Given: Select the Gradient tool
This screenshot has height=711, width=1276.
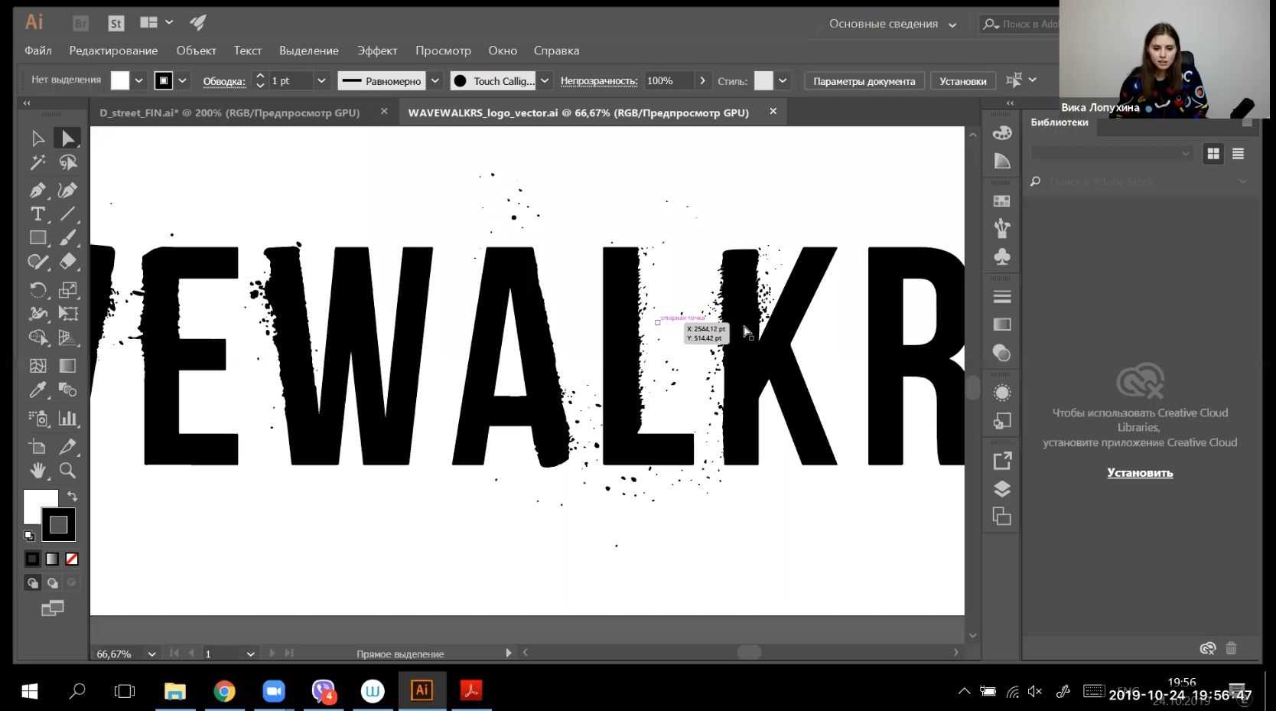Looking at the screenshot, I should pyautogui.click(x=67, y=366).
